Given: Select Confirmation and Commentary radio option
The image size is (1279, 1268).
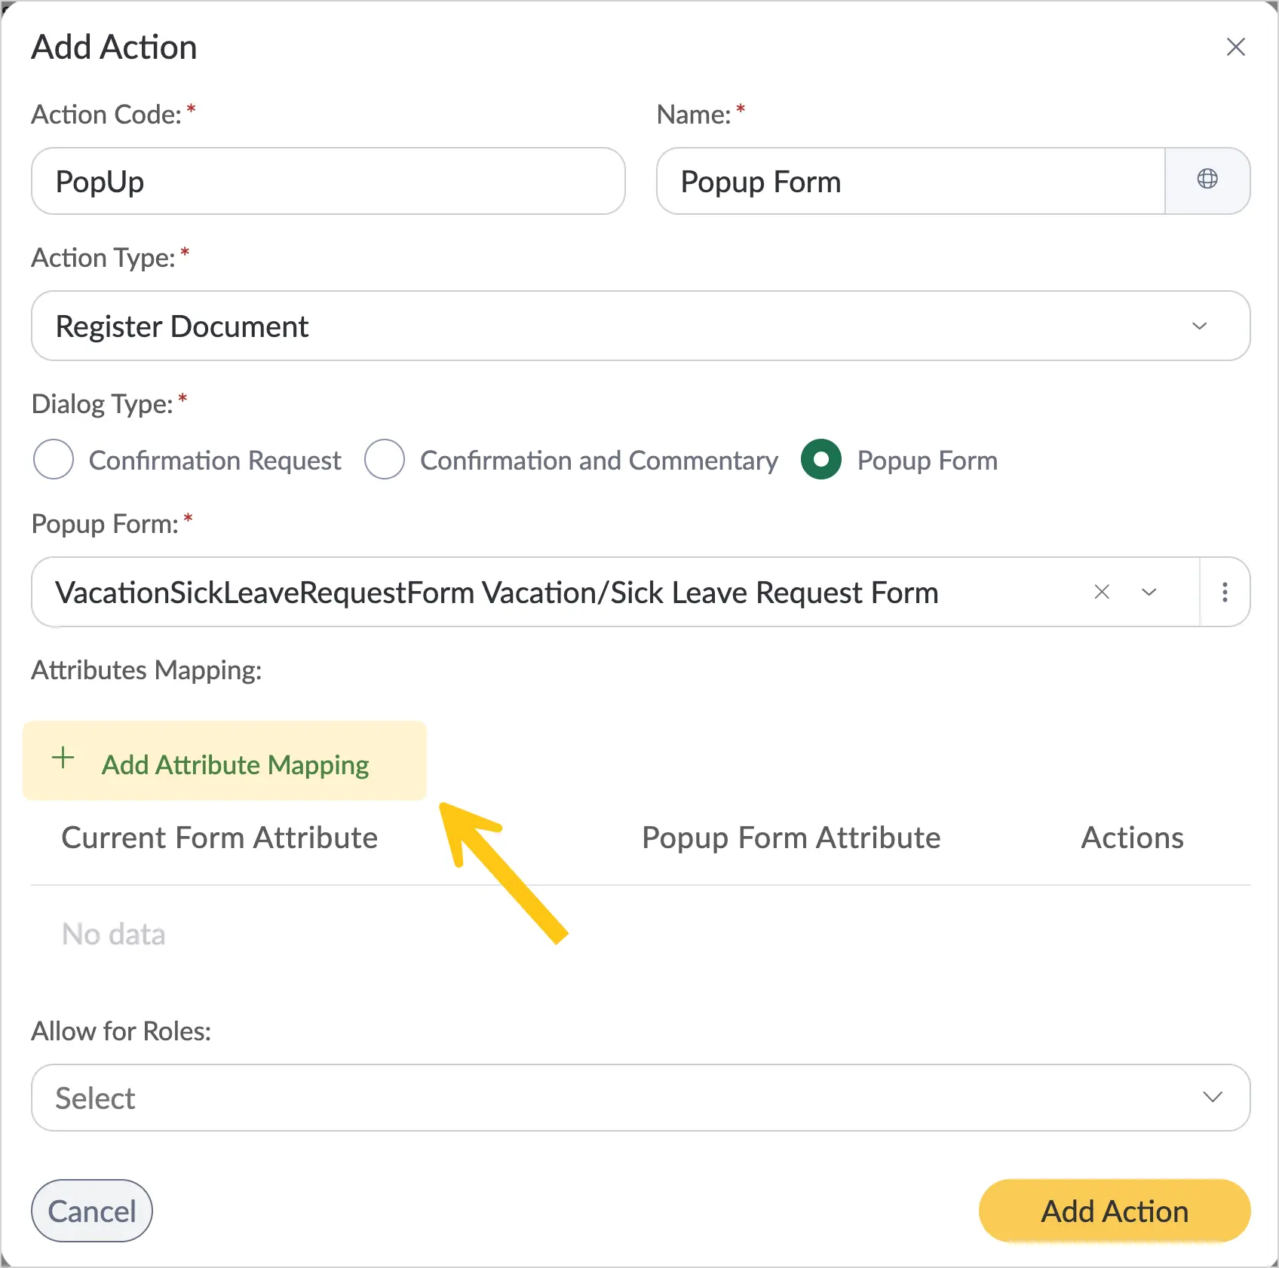Looking at the screenshot, I should [x=385, y=459].
